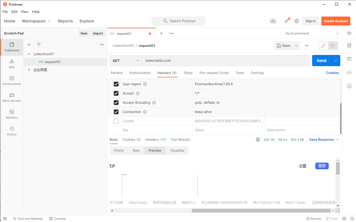This screenshot has width=356, height=222.
Task: Uncheck the User-Agent header checkbox
Action: click(116, 84)
